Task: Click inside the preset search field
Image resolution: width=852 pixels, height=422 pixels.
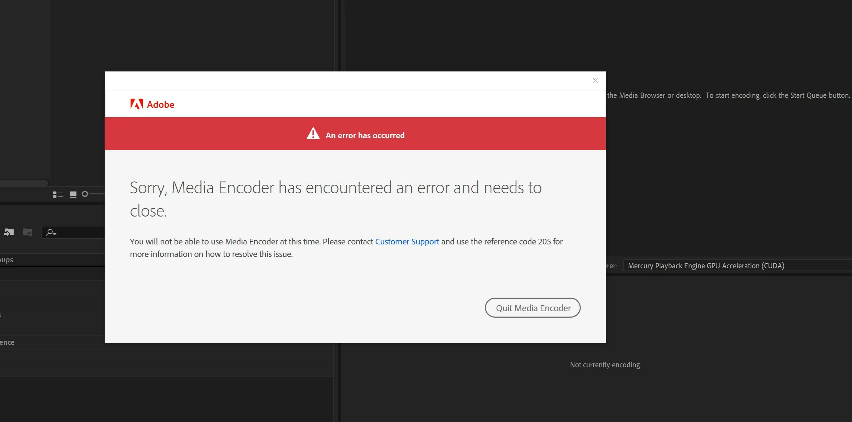Action: (81, 233)
